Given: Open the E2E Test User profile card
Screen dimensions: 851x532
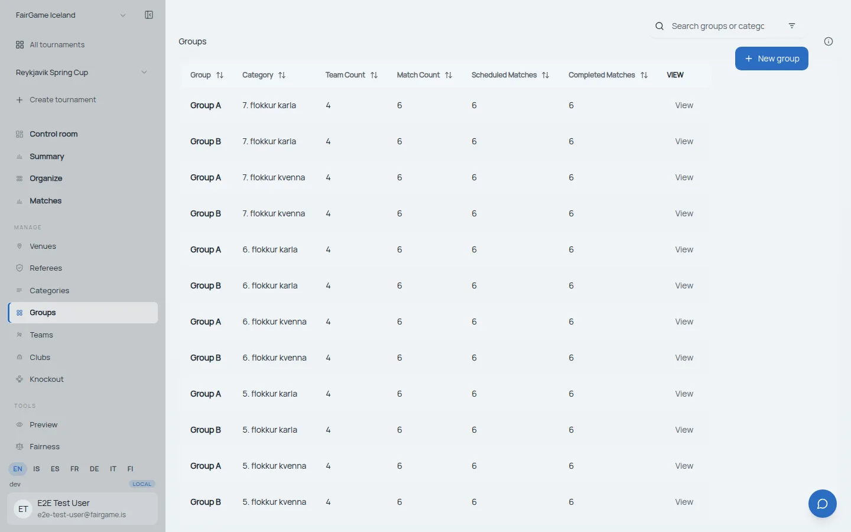Looking at the screenshot, I should pos(83,509).
